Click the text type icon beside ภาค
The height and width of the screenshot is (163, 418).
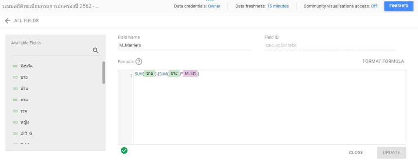[x=15, y=100]
